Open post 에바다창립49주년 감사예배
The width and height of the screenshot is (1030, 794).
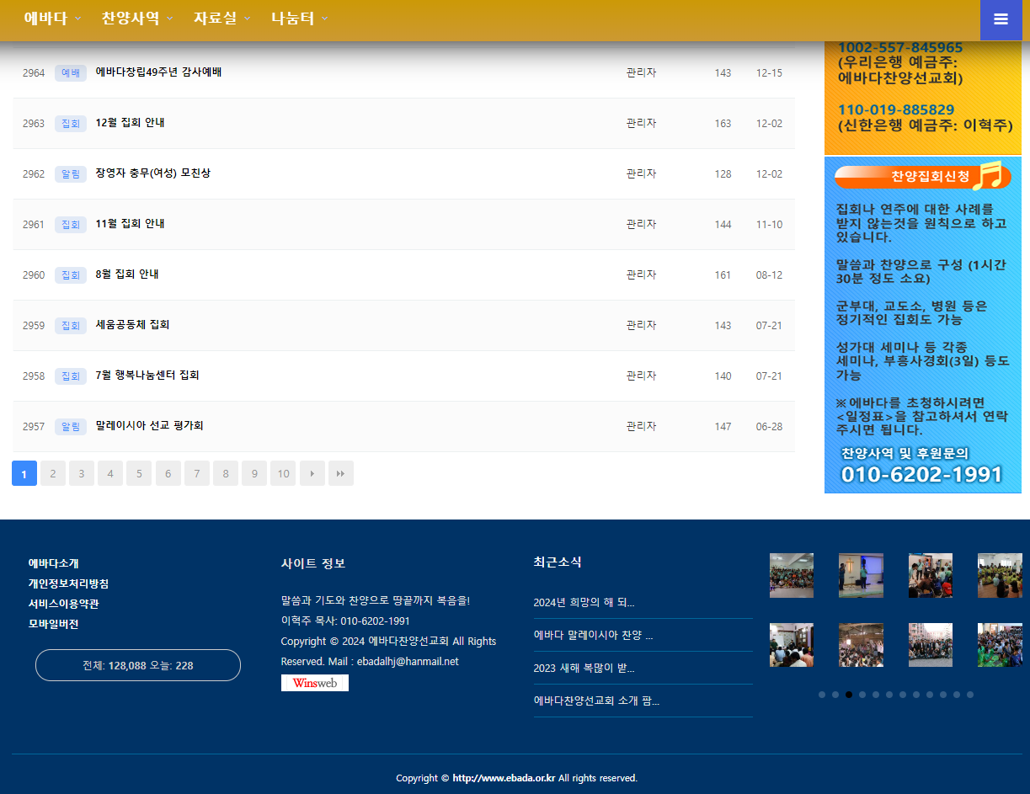[158, 72]
